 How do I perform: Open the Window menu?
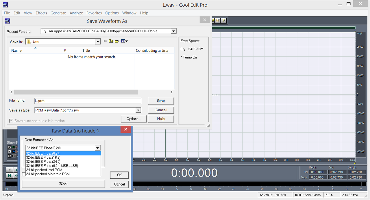pyautogui.click(x=129, y=13)
